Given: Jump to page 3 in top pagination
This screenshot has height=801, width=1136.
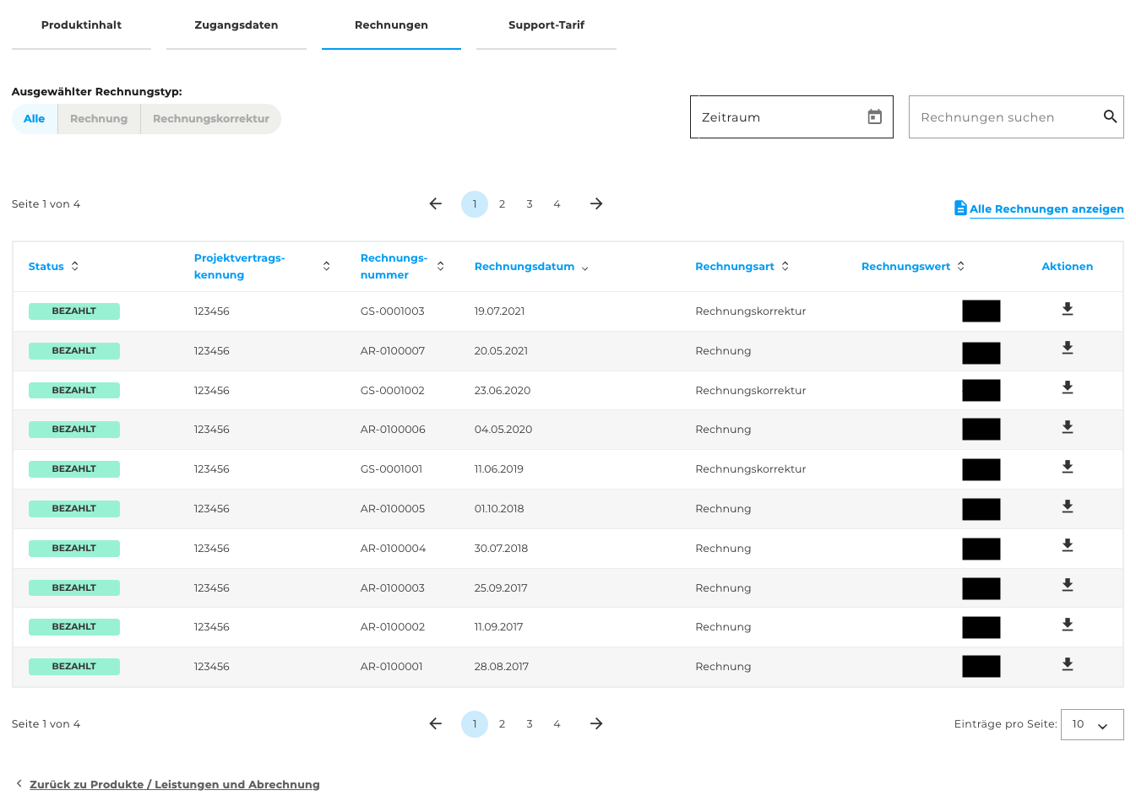Looking at the screenshot, I should click(530, 204).
